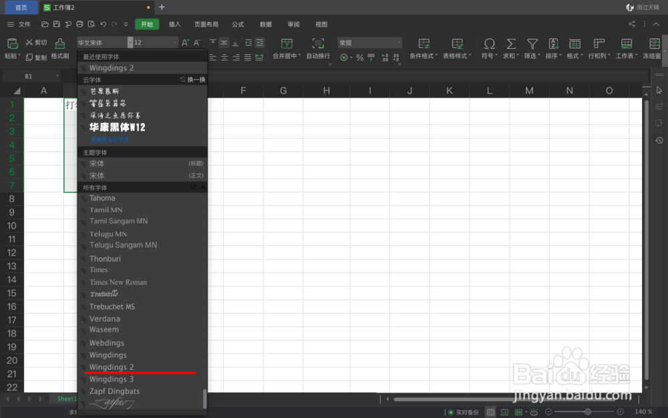Click the Table Style icon
Screen dimensions: 668x418
457,43
